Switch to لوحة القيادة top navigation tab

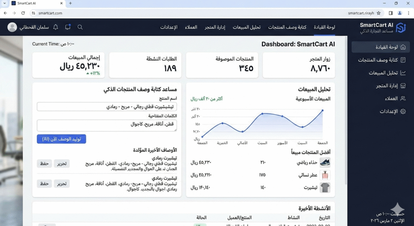click(324, 27)
